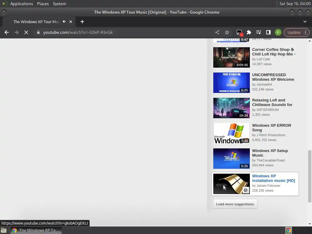Open the green profile avatar

pos(278,32)
